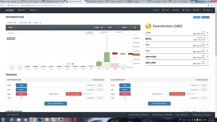Open the Chart type dropdown

click(111, 27)
